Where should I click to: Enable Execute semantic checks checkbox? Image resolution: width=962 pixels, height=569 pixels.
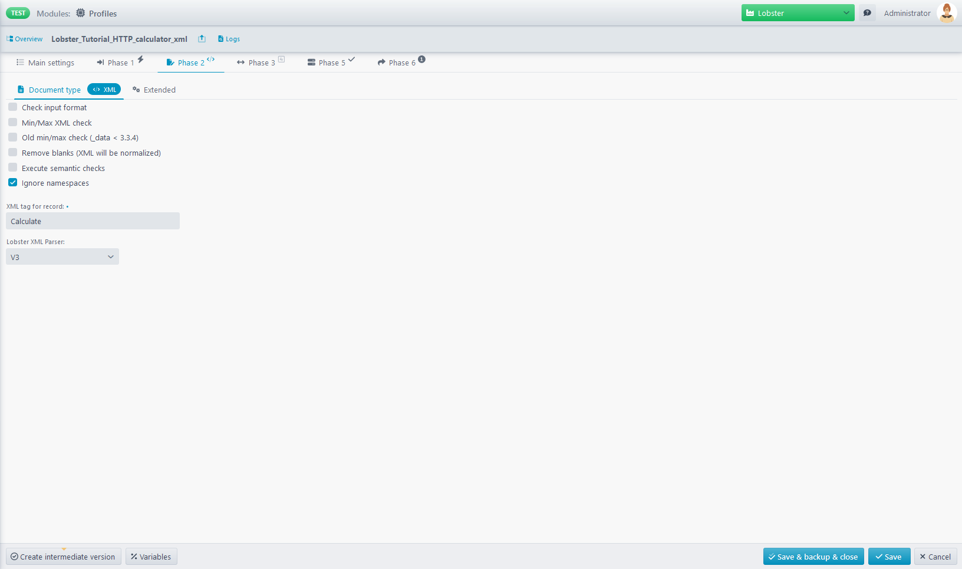[x=12, y=168]
